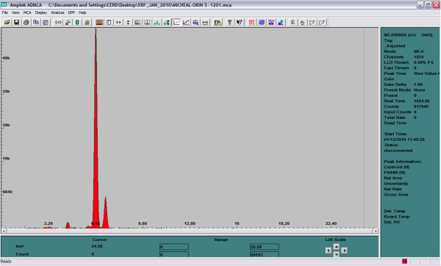
Task: Click the context help arrow-question icon
Action: (239, 22)
